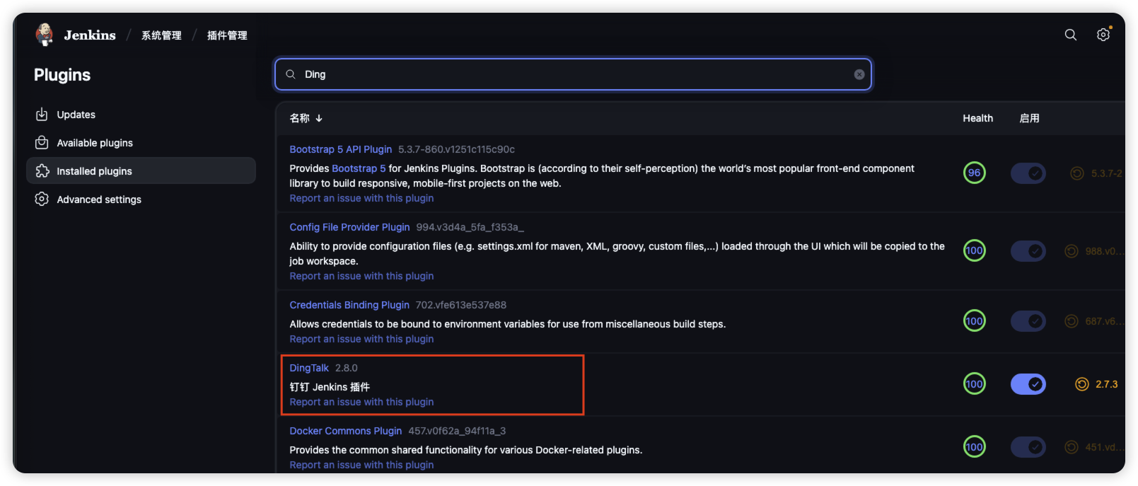This screenshot has width=1138, height=486.
Task: Report an issue for Docker Commons Plugin
Action: pos(361,465)
